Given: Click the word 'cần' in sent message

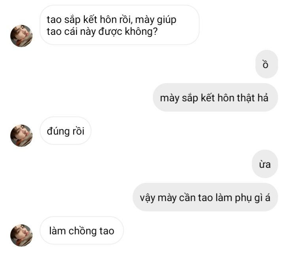Looking at the screenshot, I should pyautogui.click(x=187, y=198).
